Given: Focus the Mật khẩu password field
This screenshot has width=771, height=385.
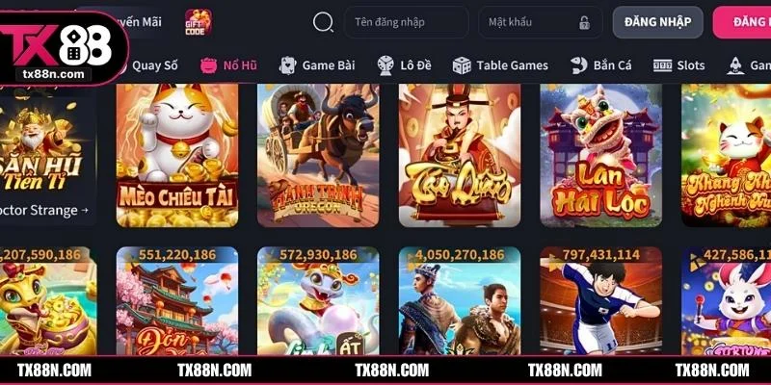Looking at the screenshot, I should point(541,22).
